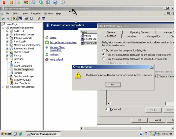This screenshot has height=139, width=176.
Task: Click Cancel in the Properties dialog
Action: pos(157,120)
